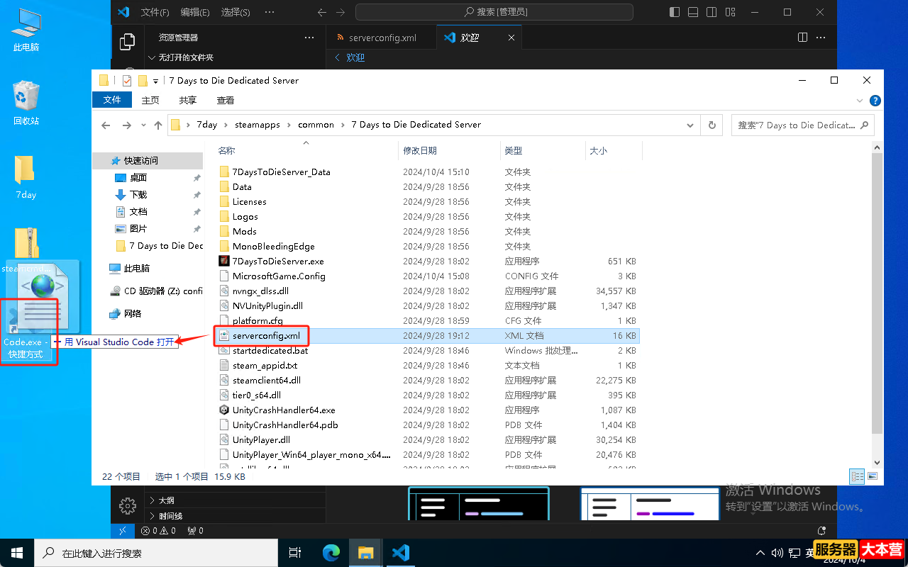Click the common breadcrumb in address bar
This screenshot has height=567, width=908.
coord(316,125)
